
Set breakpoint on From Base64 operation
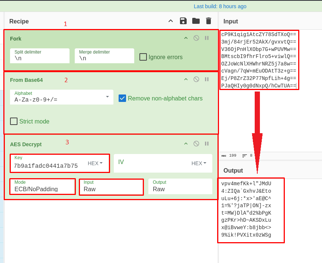pyautogui.click(x=207, y=79)
